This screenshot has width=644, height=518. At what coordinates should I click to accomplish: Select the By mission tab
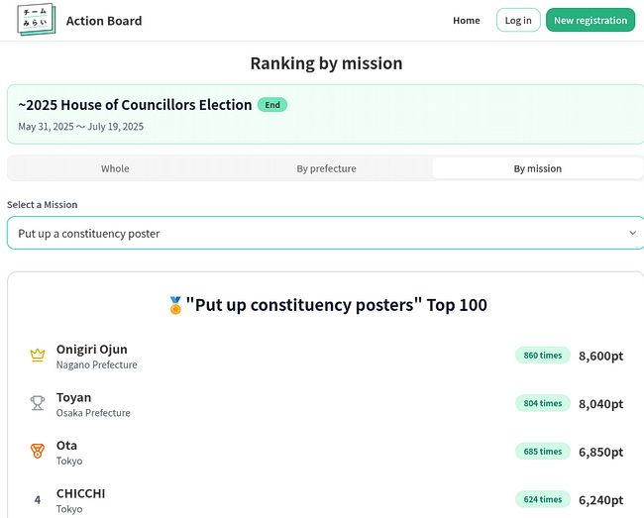point(537,168)
